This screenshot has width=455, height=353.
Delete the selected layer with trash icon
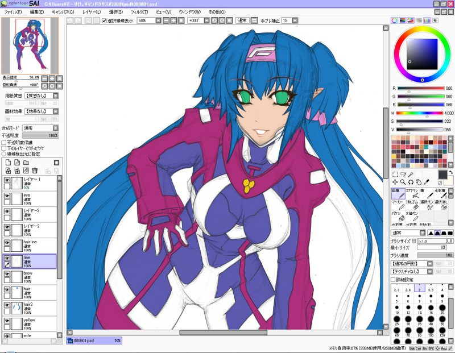[35, 171]
